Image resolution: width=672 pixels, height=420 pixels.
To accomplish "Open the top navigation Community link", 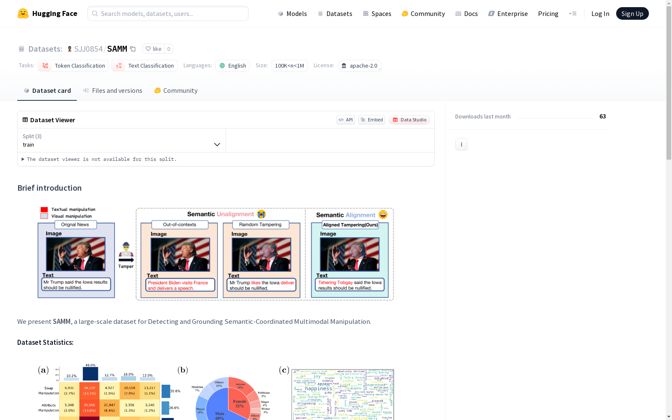I will [423, 13].
